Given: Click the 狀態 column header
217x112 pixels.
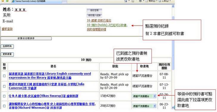Looking at the screenshot, I should pyautogui.click(x=115, y=67).
